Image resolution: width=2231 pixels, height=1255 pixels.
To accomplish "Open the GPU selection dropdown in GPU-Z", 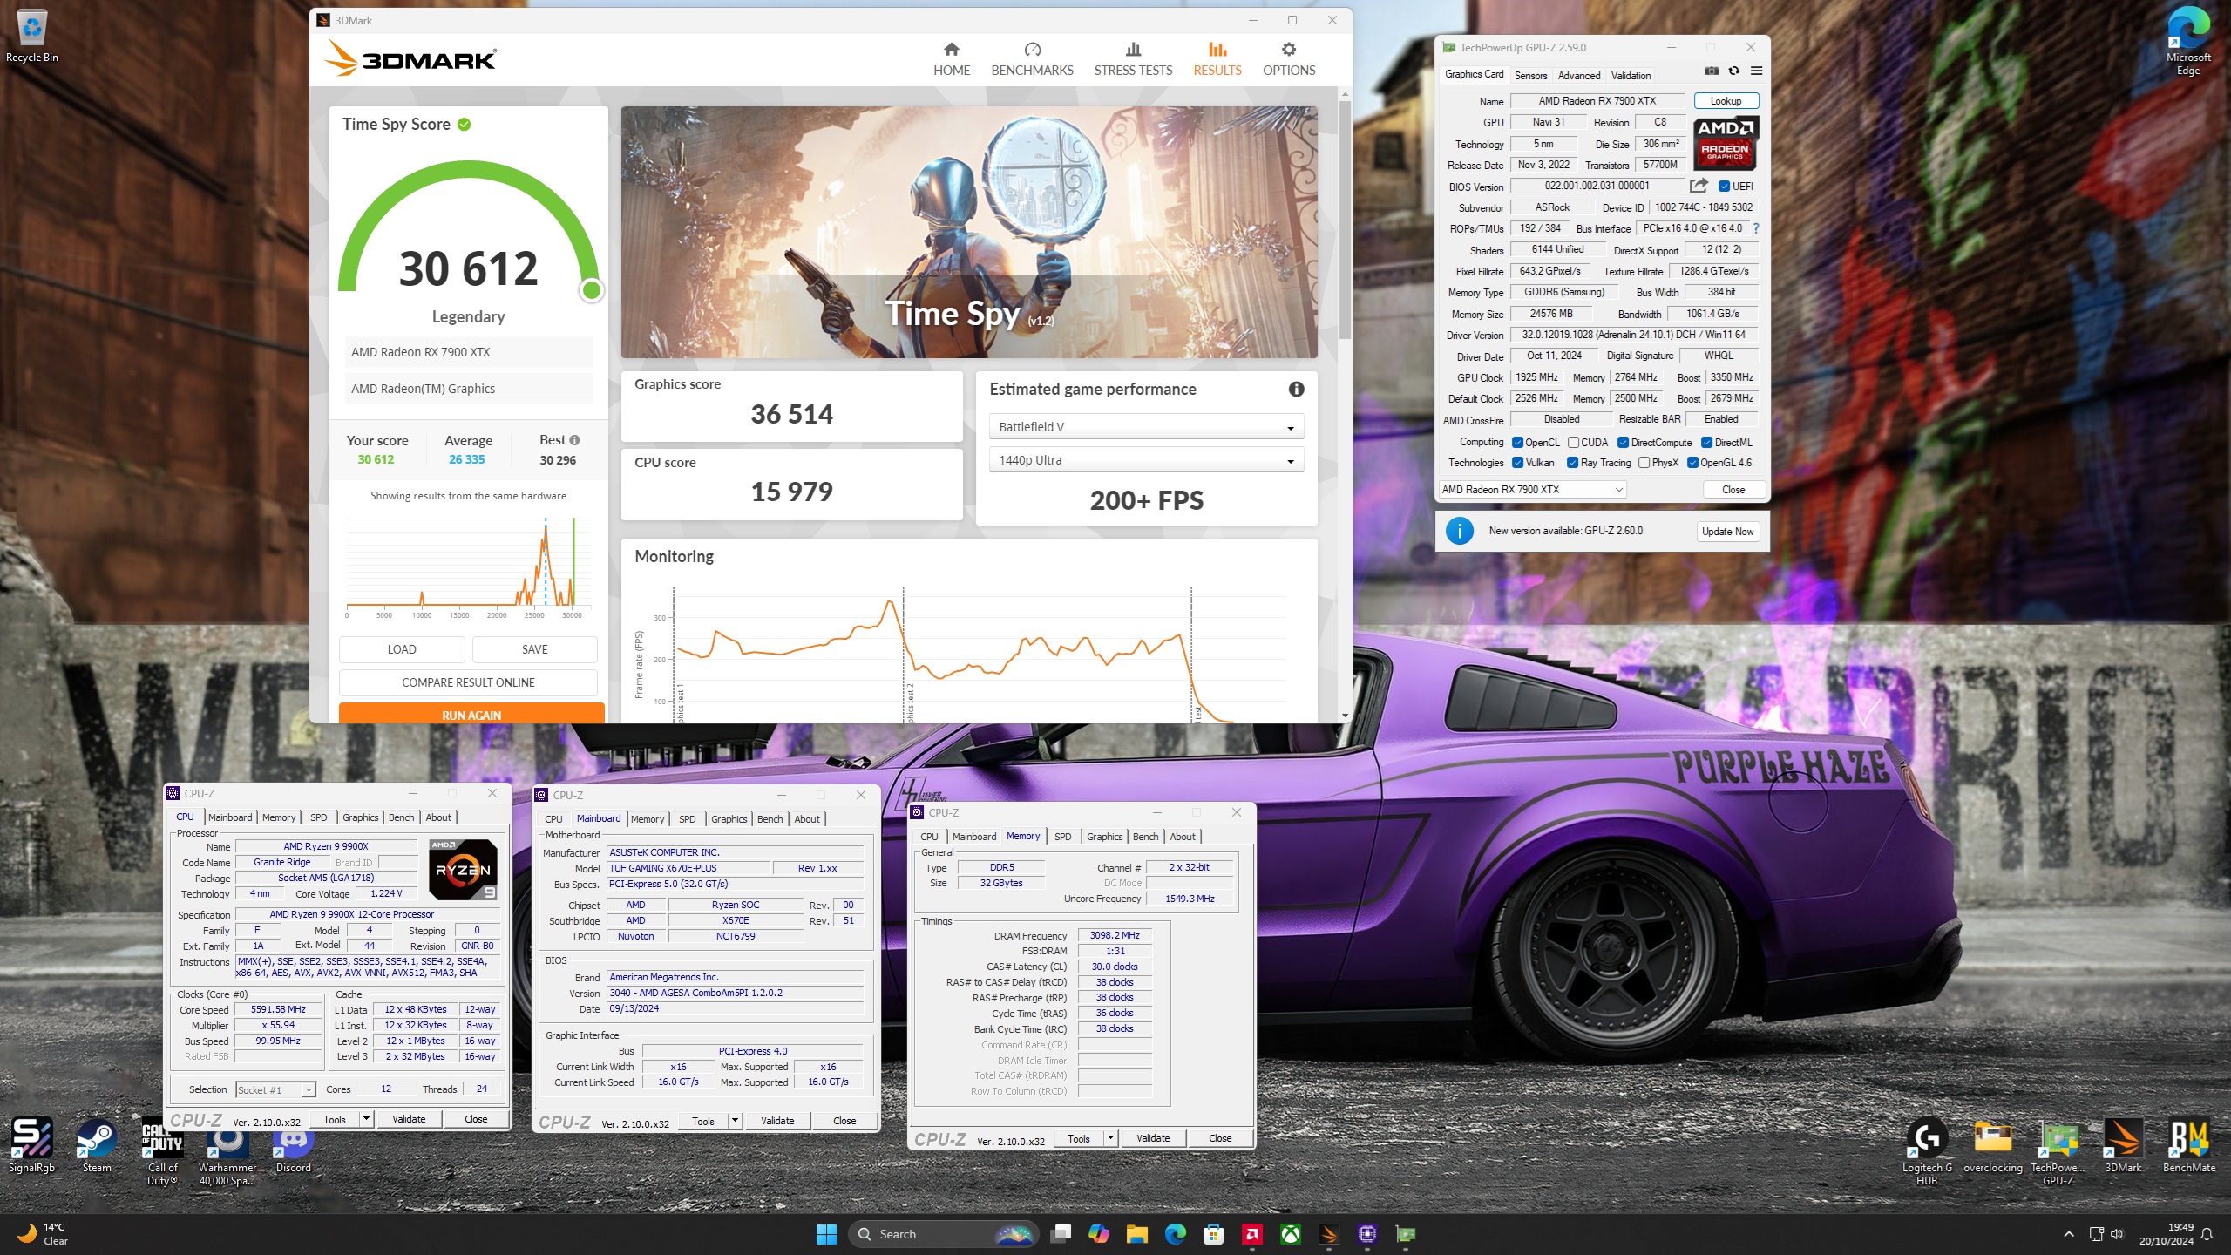I will coord(1533,490).
